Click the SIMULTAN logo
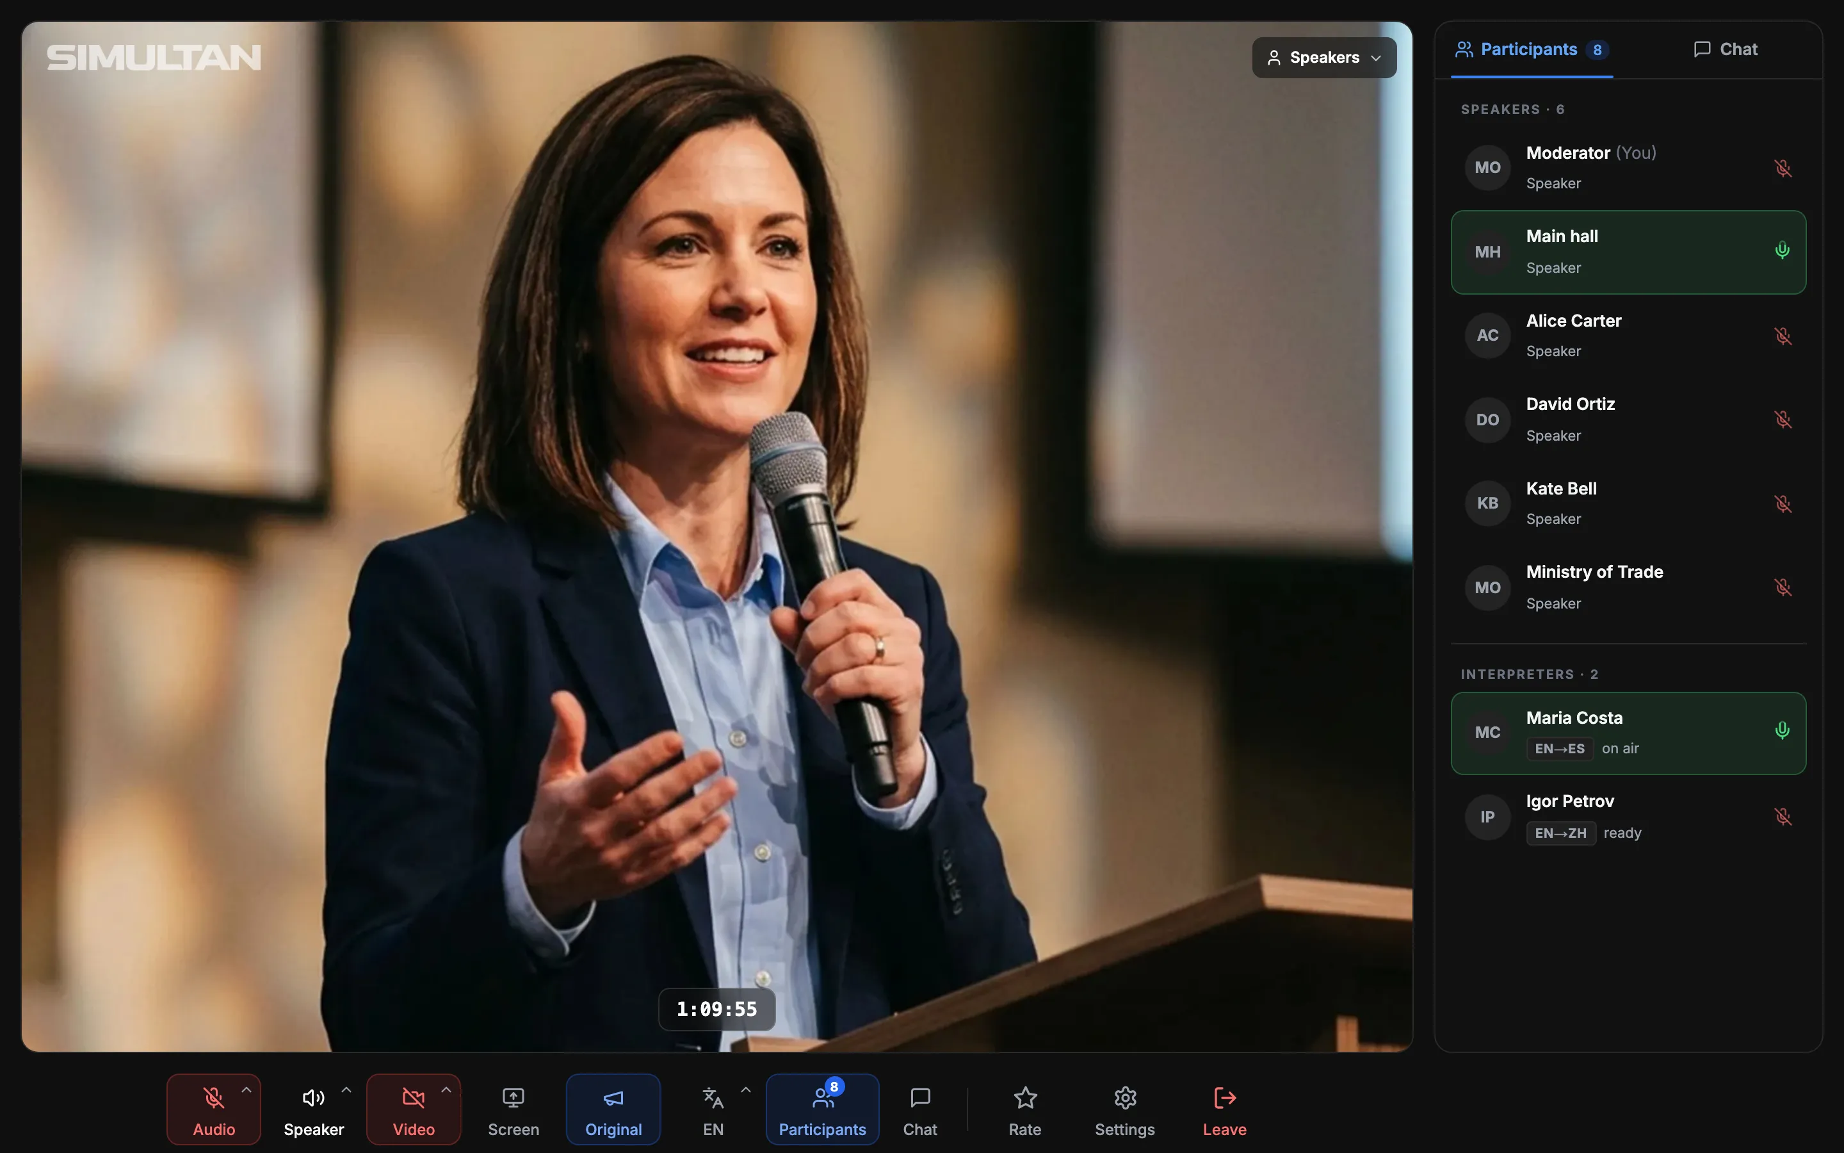Viewport: 1844px width, 1153px height. [154, 58]
